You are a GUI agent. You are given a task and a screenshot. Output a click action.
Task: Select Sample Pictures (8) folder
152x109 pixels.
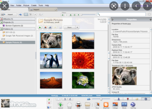click(x=18, y=42)
